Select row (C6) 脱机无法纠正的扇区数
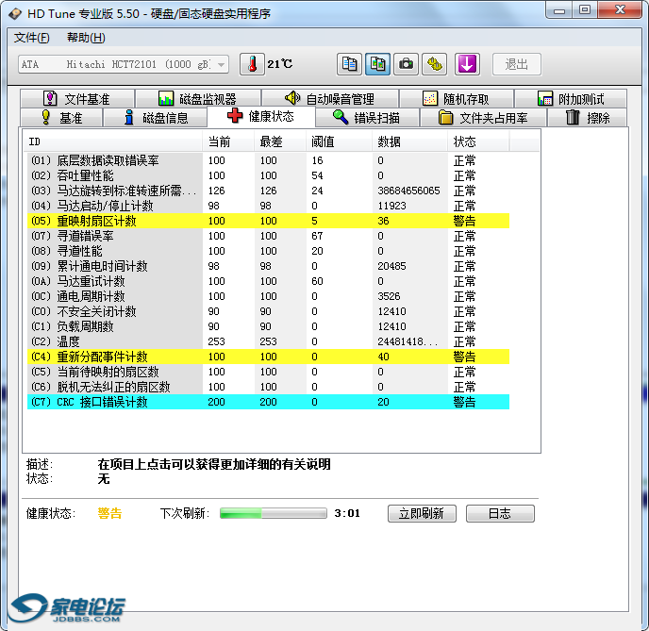 [x=268, y=387]
